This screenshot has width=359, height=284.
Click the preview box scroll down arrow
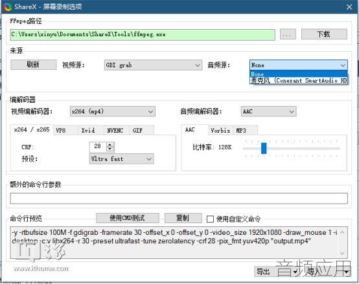point(343,253)
